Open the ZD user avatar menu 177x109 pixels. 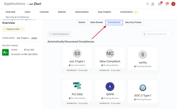pyautogui.click(x=173, y=4)
